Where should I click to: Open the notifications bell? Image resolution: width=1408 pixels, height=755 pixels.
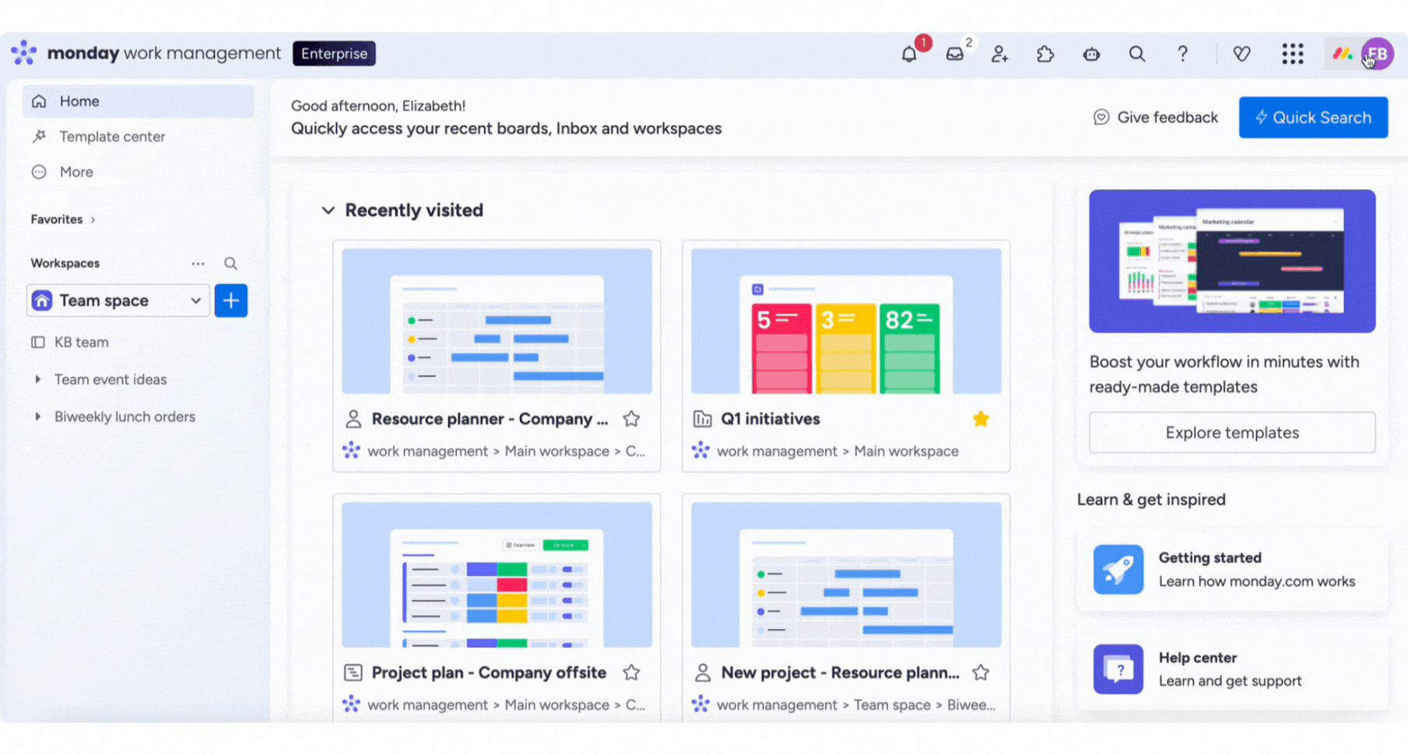point(908,54)
